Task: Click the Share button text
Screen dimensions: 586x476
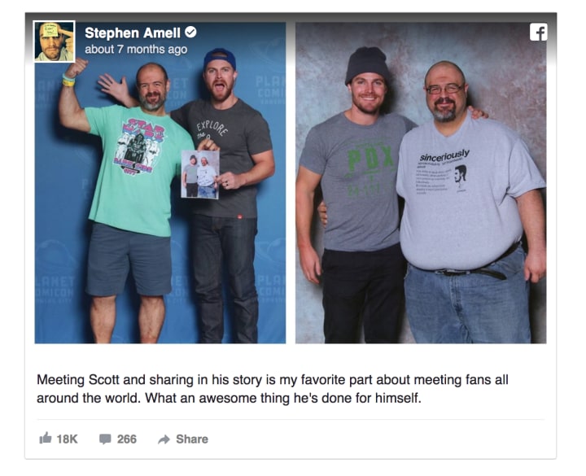Action: 192,439
